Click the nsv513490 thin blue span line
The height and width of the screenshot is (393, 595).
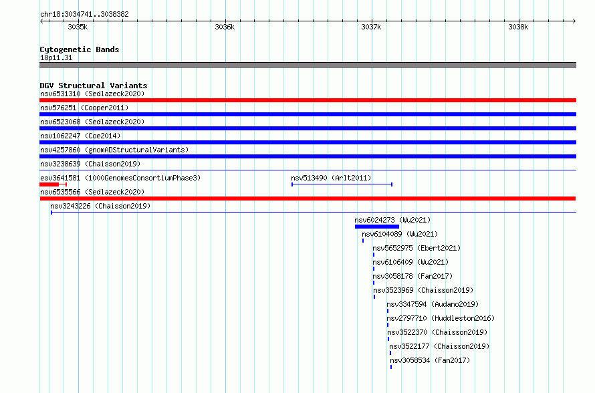[x=342, y=184]
